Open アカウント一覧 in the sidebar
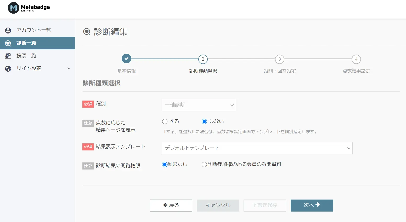The image size is (406, 222). click(x=37, y=30)
